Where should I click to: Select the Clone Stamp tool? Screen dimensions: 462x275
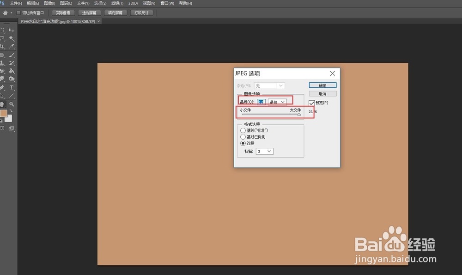click(x=2, y=63)
